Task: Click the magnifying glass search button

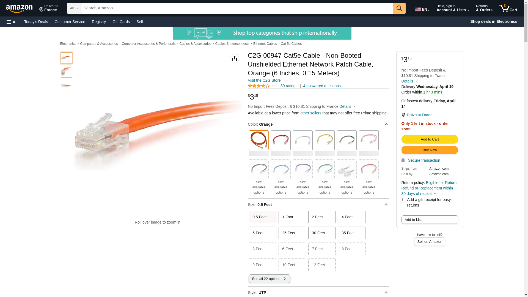Action: tap(399, 8)
